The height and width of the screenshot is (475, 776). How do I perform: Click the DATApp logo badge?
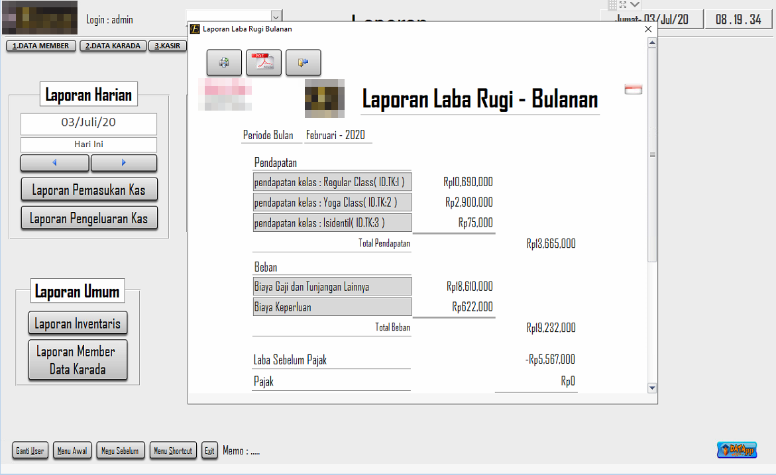point(736,450)
